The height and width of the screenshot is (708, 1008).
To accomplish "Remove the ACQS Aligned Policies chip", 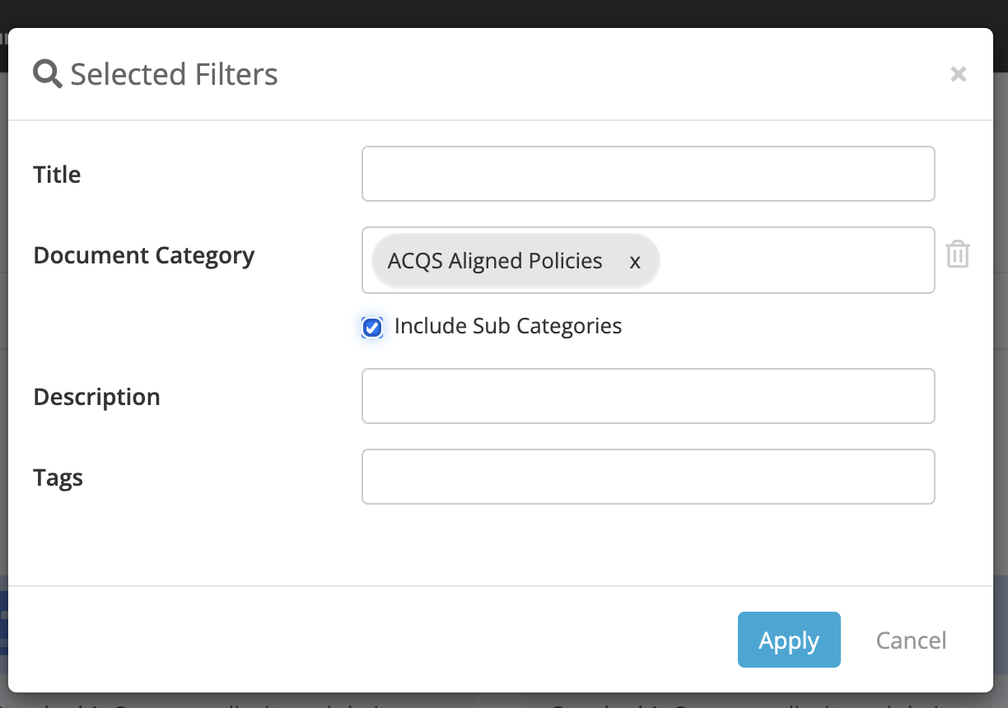I will (635, 261).
